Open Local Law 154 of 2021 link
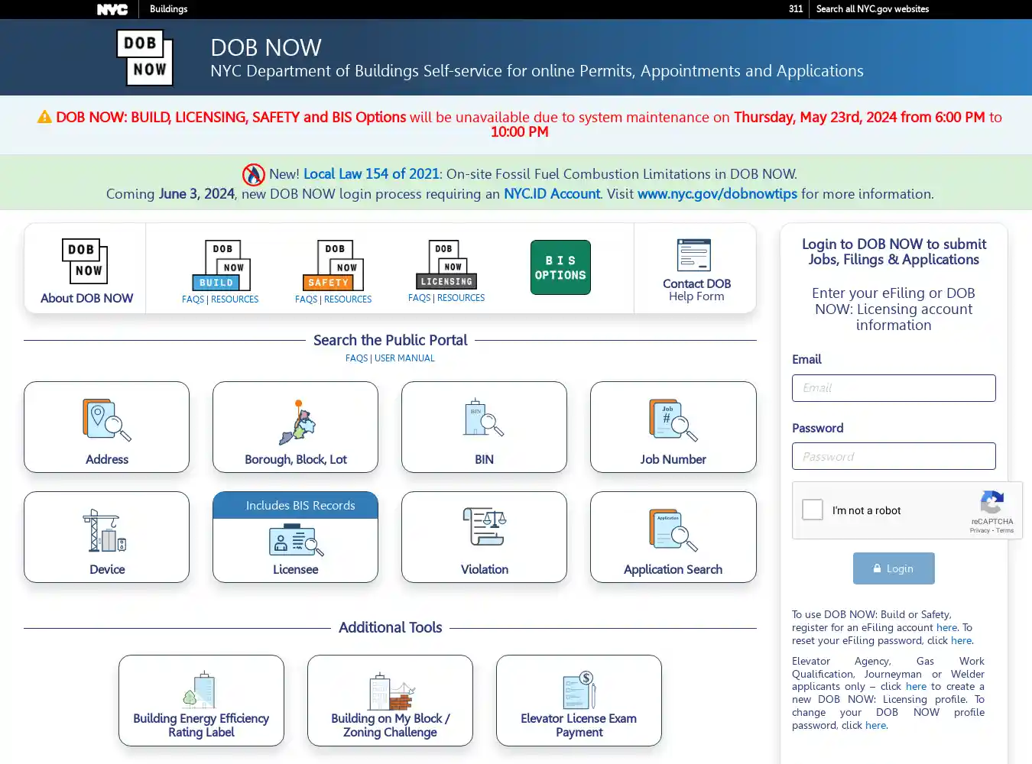Image resolution: width=1032 pixels, height=764 pixels. click(372, 174)
